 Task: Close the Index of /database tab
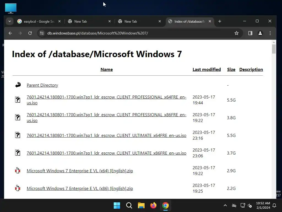coord(210,21)
